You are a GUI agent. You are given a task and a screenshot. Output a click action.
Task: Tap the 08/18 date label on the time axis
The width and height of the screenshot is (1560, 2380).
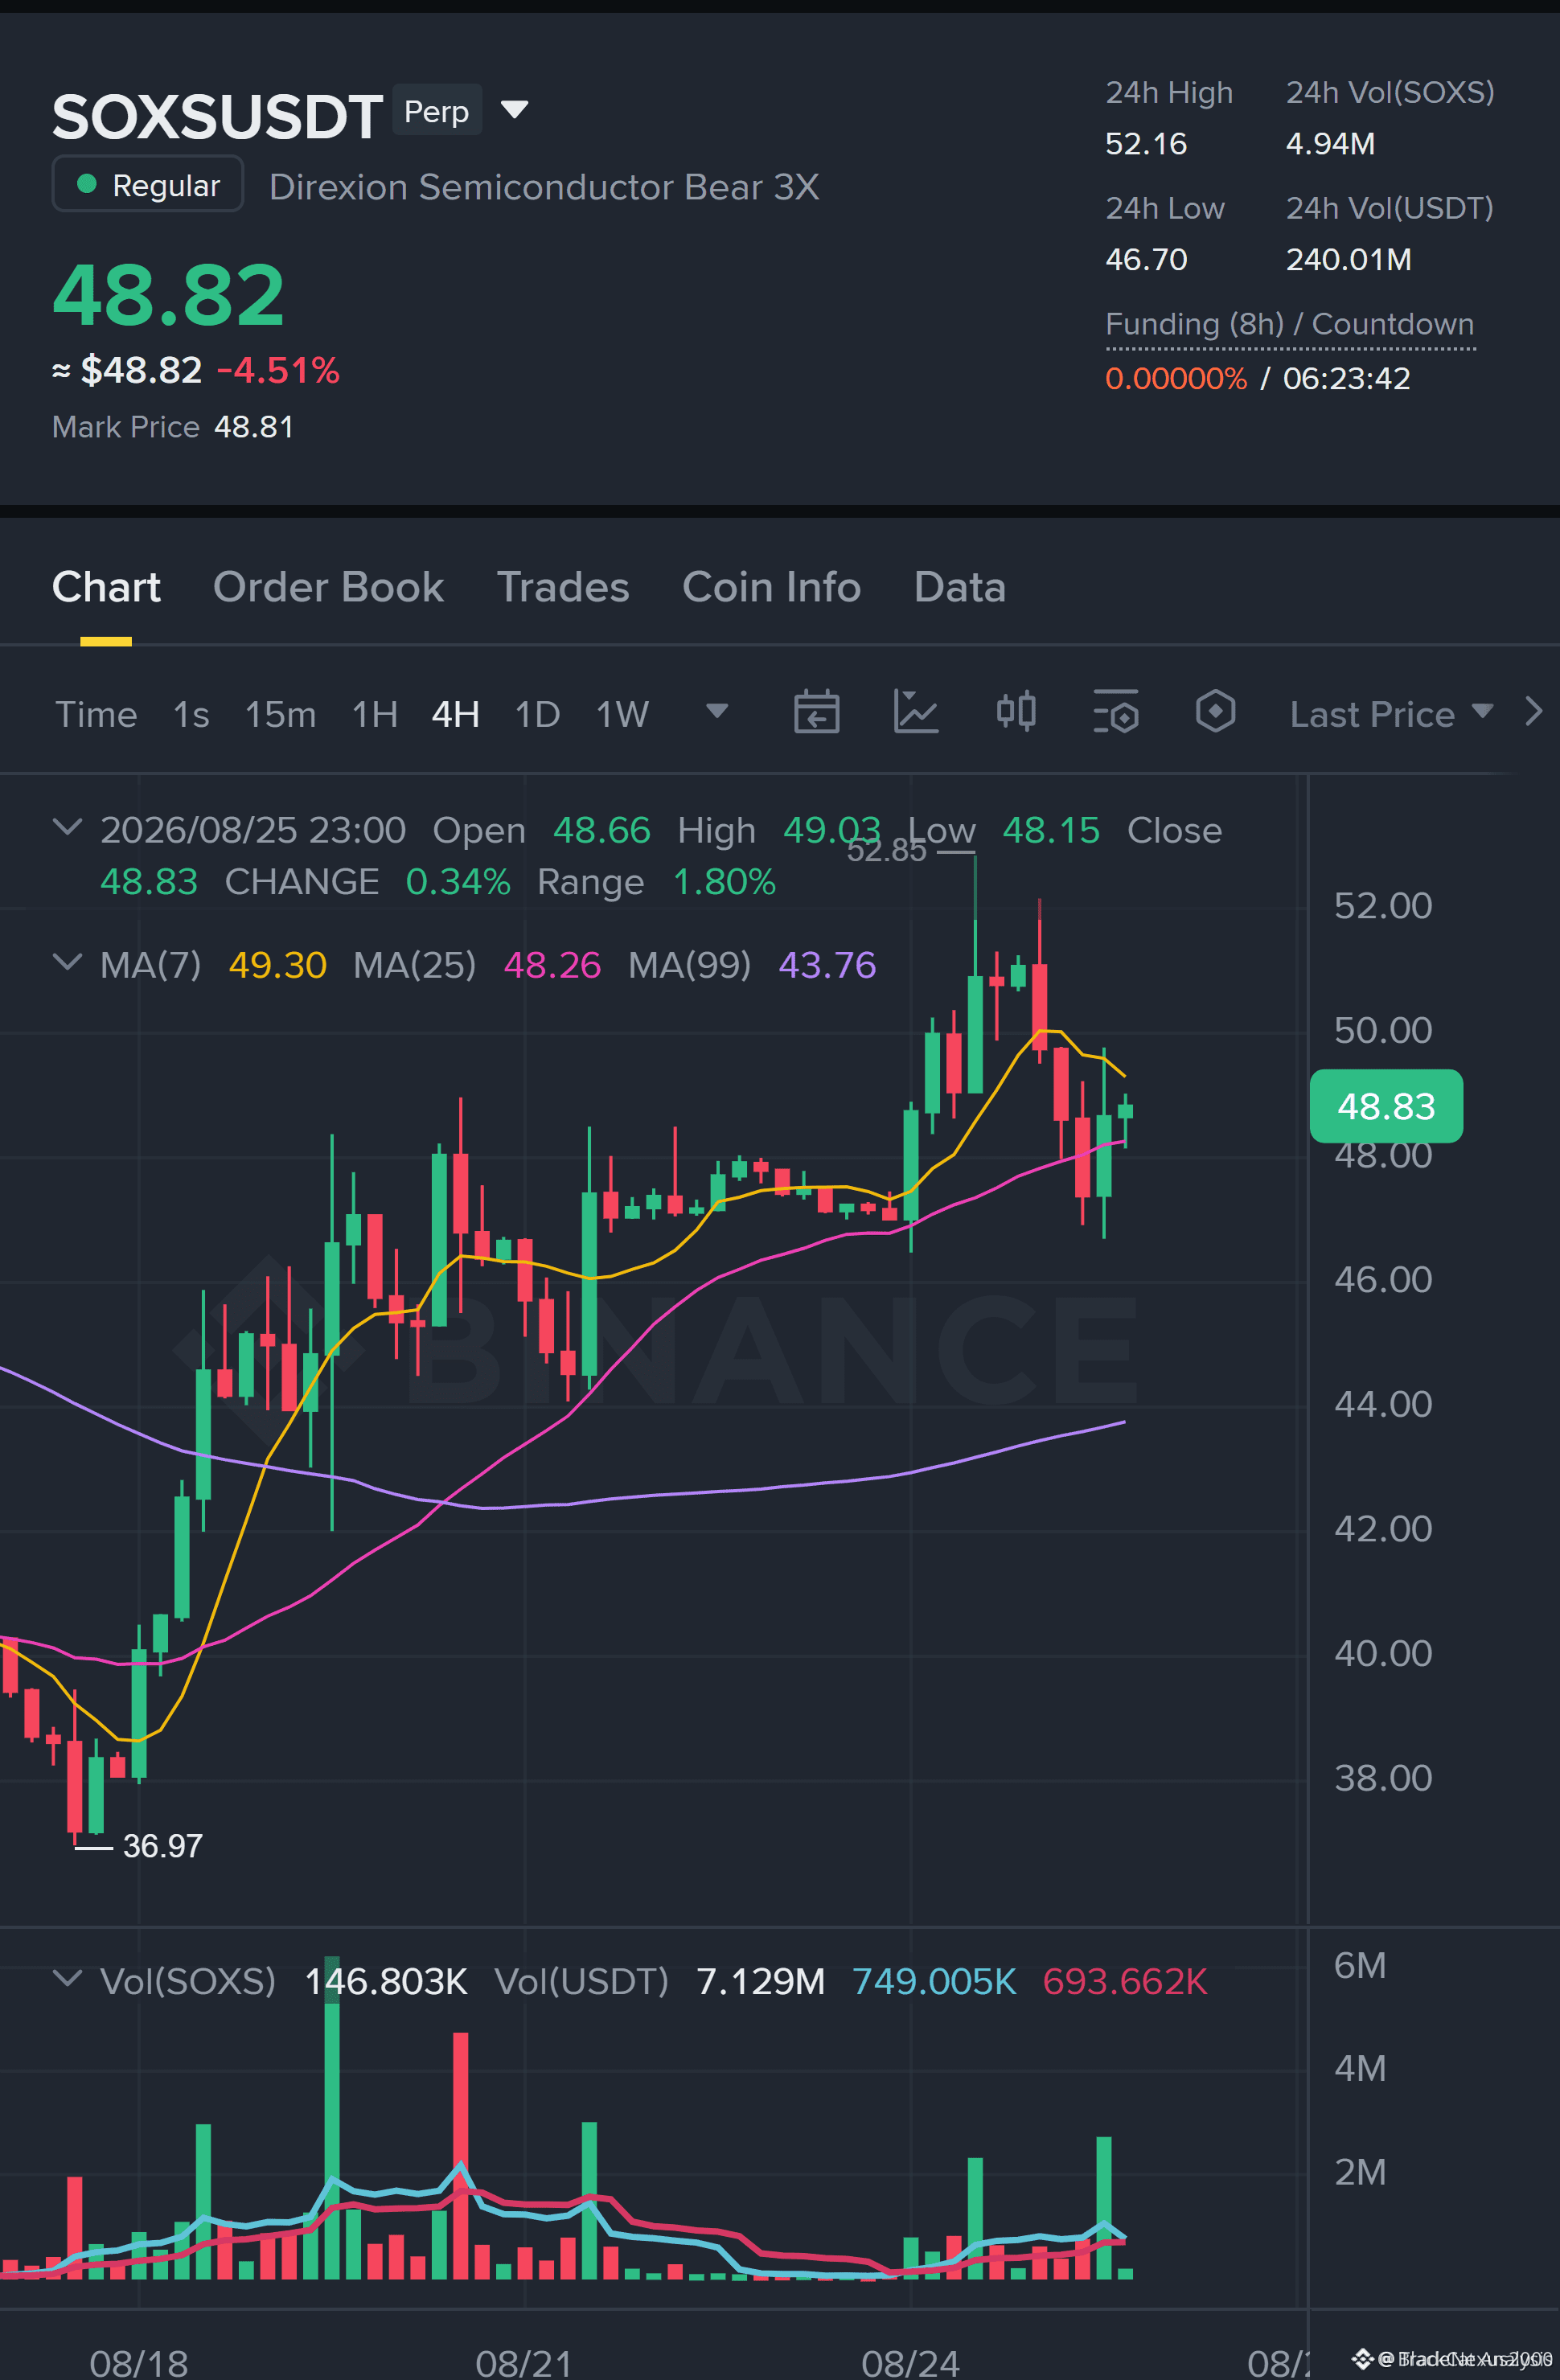click(x=138, y=2362)
